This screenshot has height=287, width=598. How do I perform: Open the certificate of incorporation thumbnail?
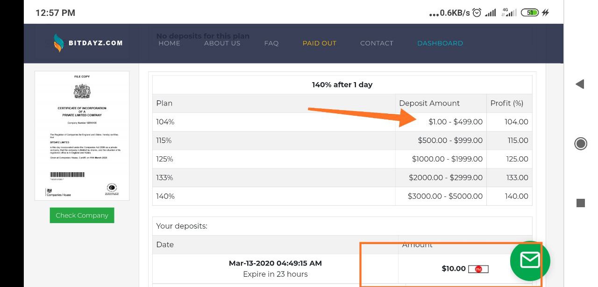(82, 135)
